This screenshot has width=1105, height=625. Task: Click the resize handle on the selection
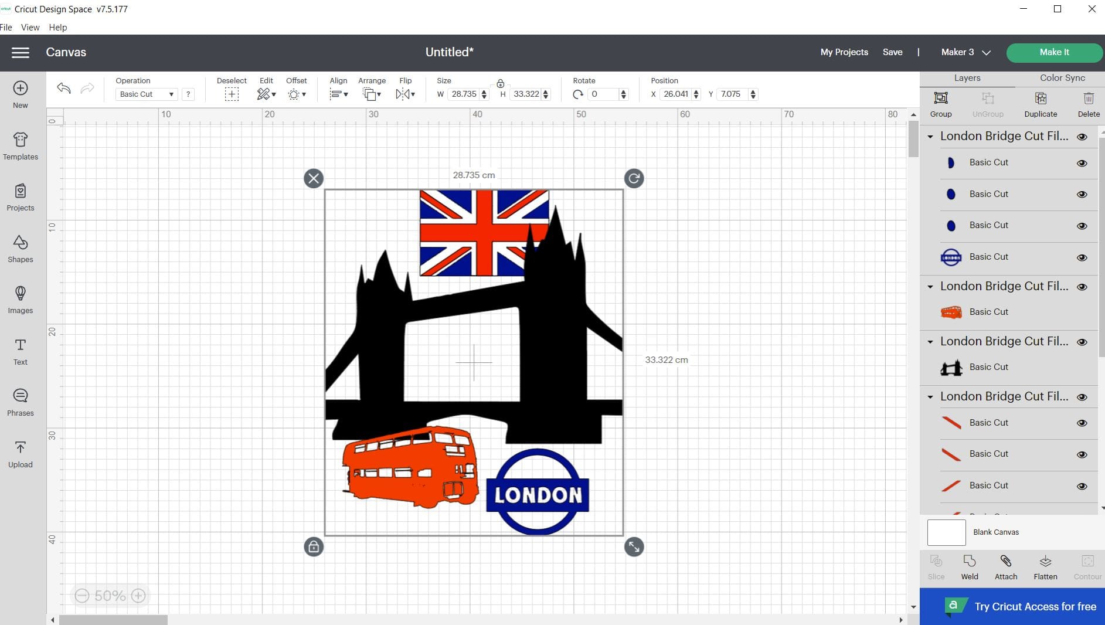tap(634, 547)
